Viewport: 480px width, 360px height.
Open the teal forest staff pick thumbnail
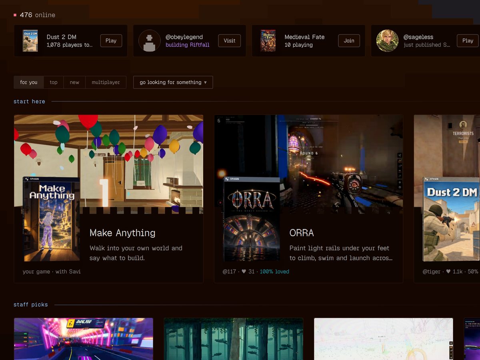click(233, 339)
